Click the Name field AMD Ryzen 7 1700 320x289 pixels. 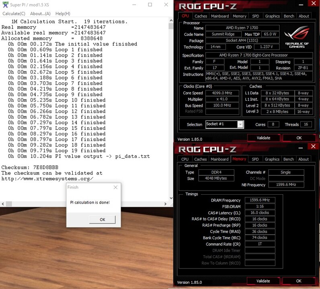[x=242, y=28]
